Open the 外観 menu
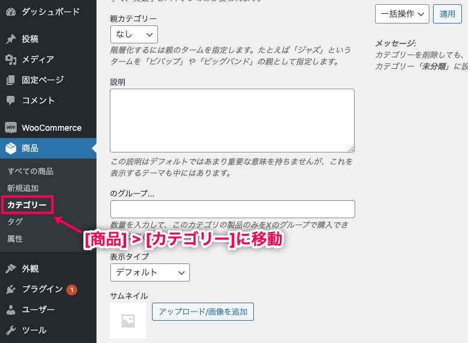Viewport: 468px width, 343px height. tap(48, 269)
